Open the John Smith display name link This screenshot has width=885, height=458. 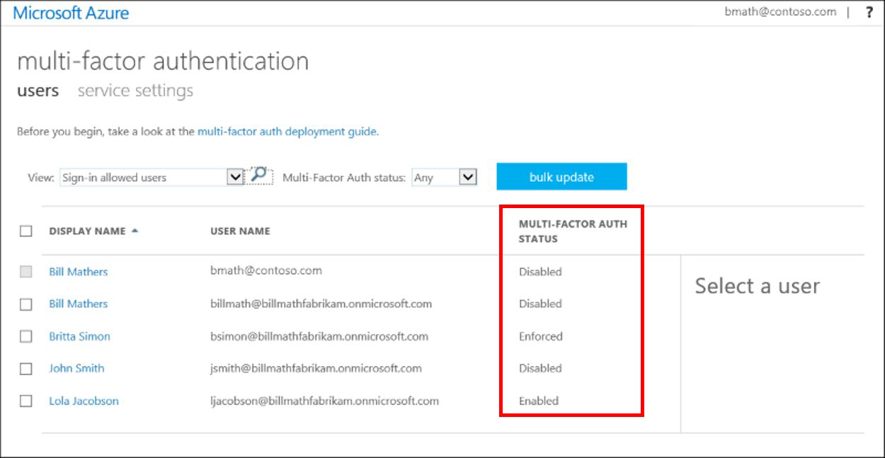76,369
